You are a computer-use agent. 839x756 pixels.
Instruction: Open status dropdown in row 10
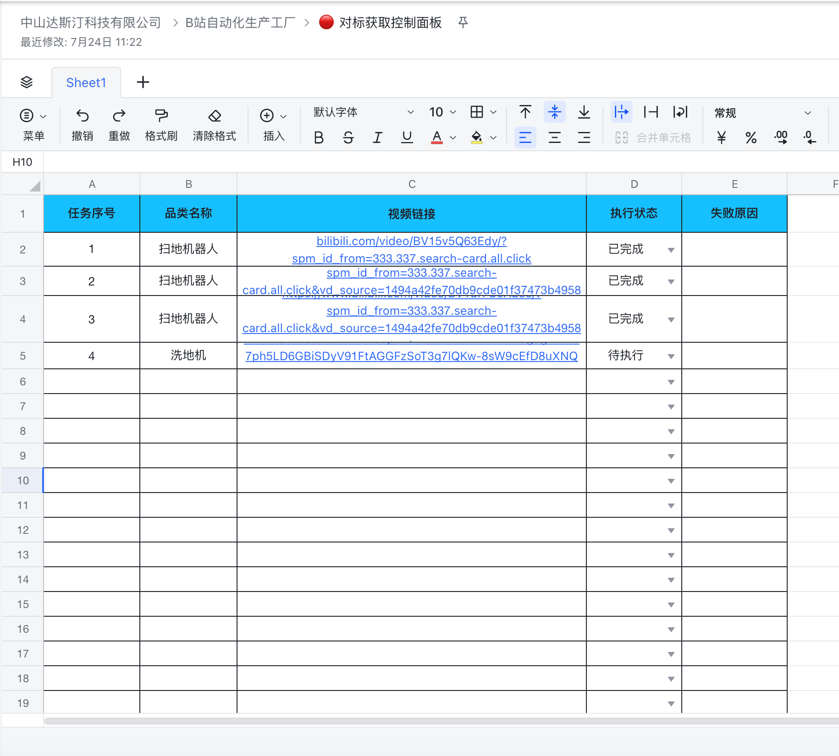pos(671,481)
